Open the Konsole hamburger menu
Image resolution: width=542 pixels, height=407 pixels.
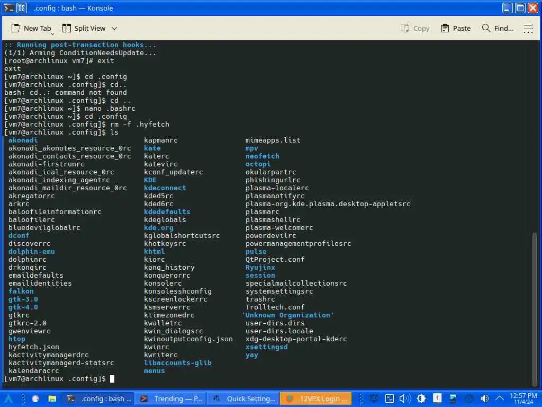(528, 29)
